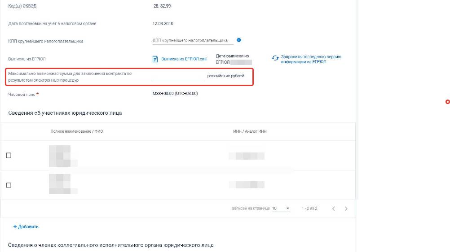Click the 1 - 2 из 2 pagination counter
This screenshot has width=450, height=252.
pyautogui.click(x=309, y=209)
